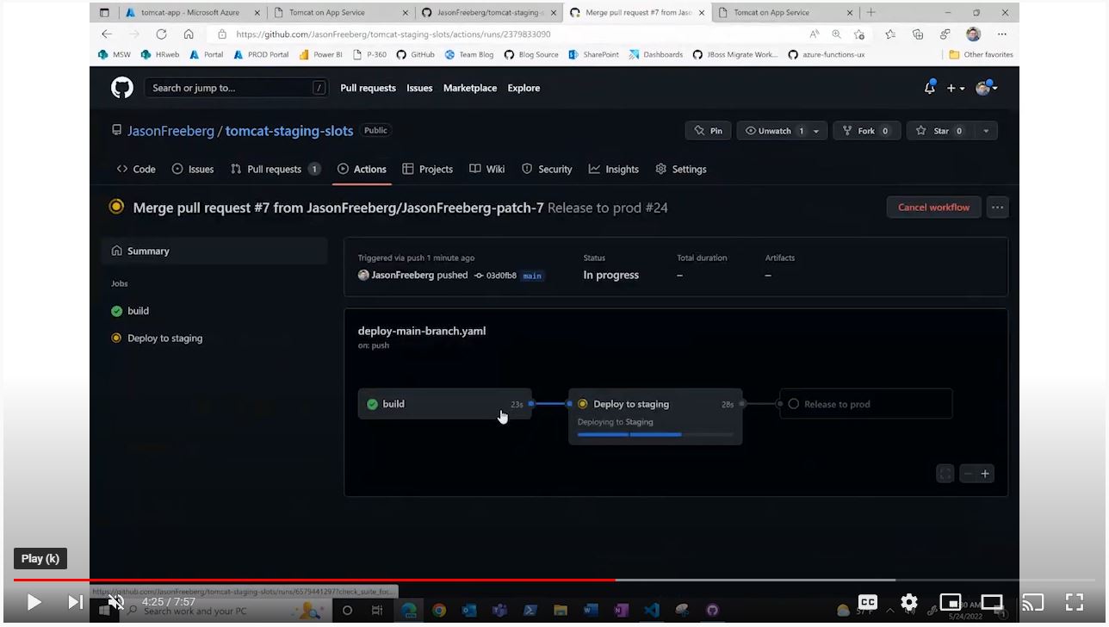Open the repository Settings tab
Image resolution: width=1109 pixels, height=627 pixels.
pyautogui.click(x=680, y=169)
